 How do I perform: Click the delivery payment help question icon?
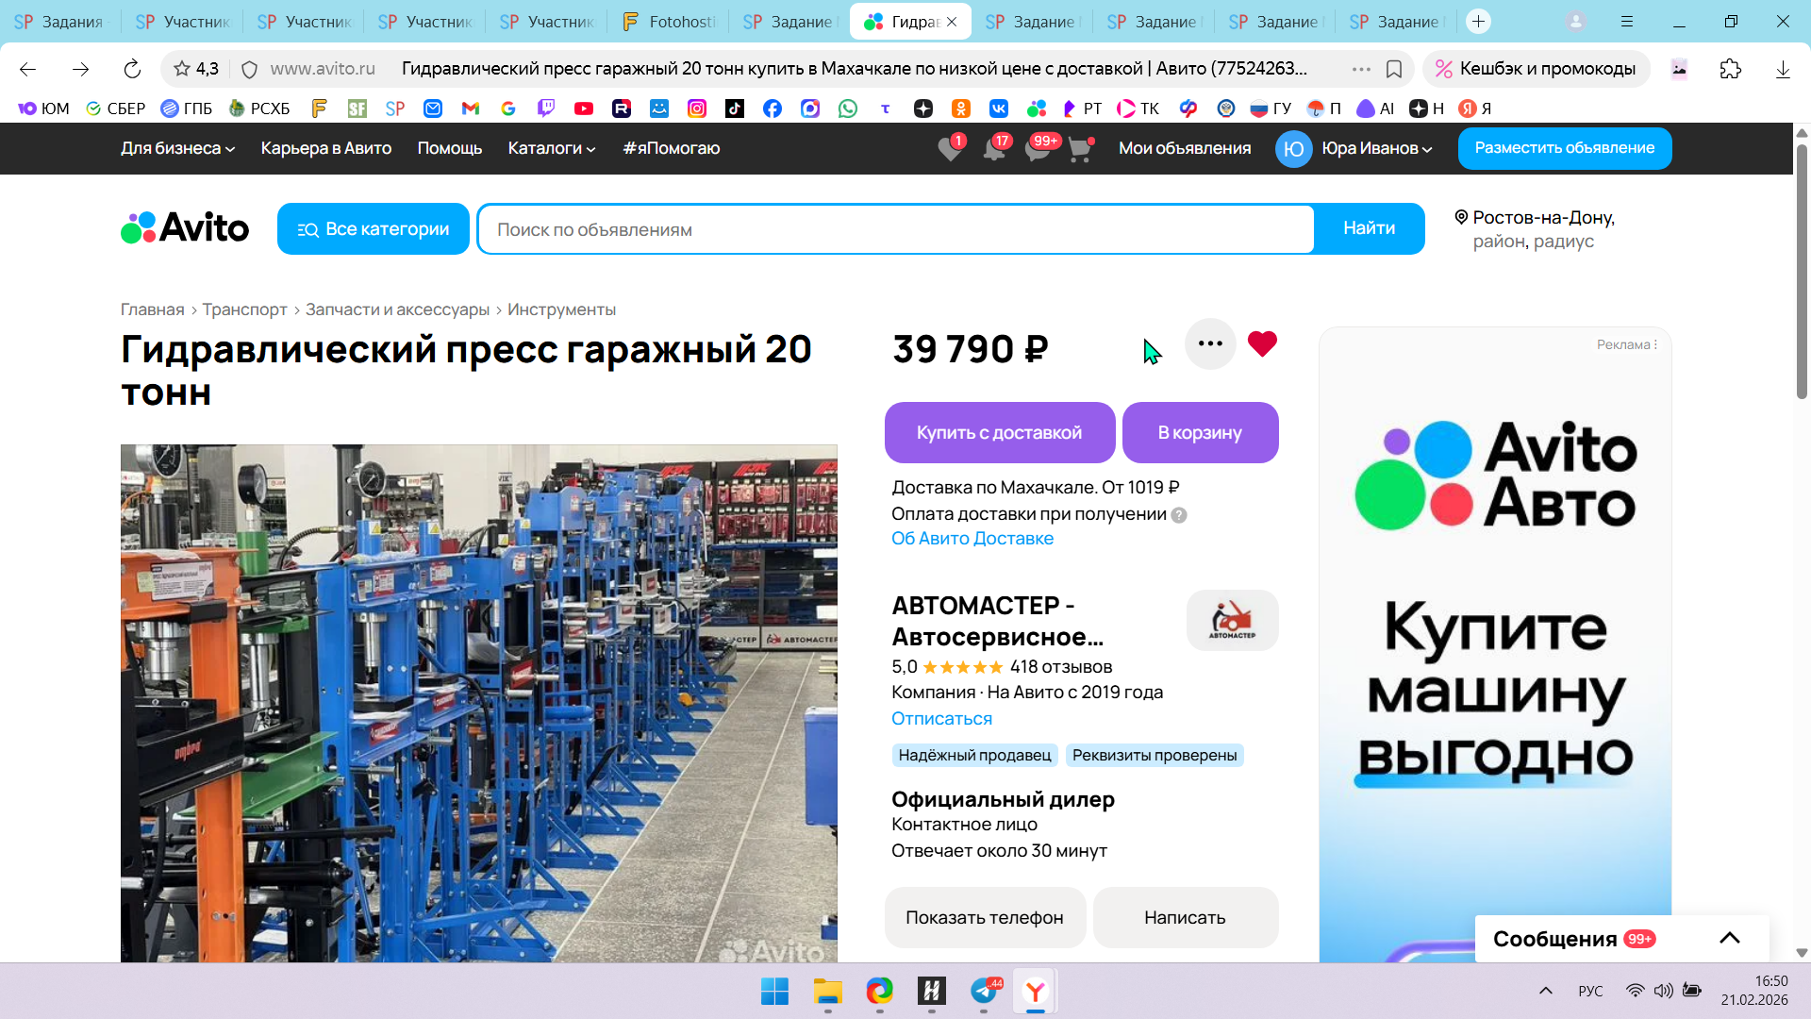tap(1179, 515)
